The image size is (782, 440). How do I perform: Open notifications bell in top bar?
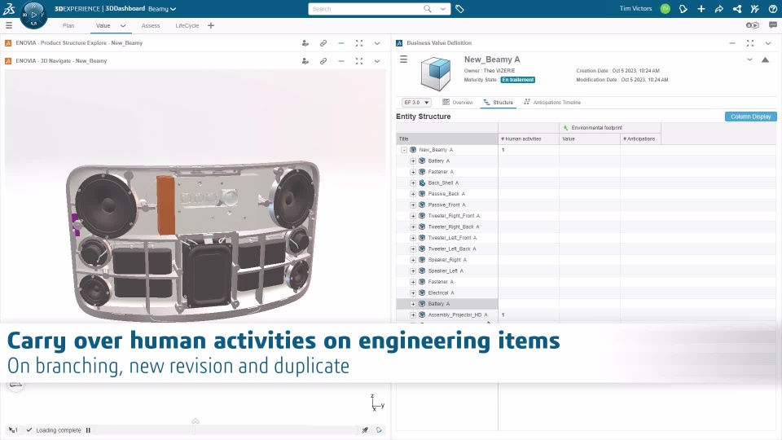683,8
